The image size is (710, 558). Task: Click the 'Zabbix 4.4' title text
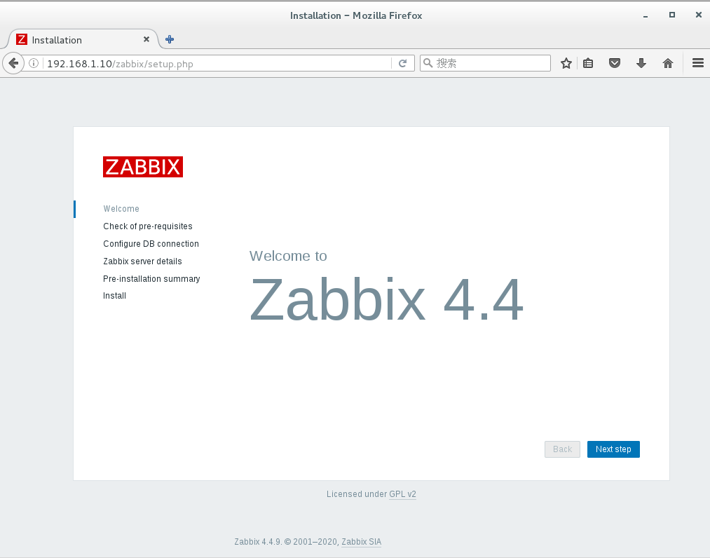(x=386, y=299)
